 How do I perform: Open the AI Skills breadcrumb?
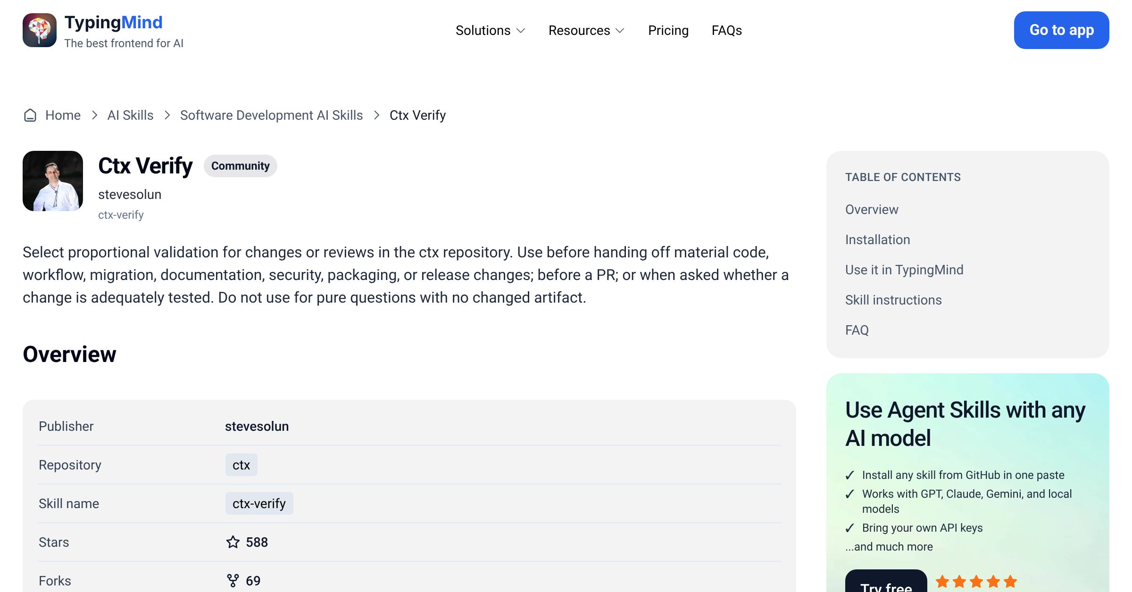click(x=130, y=115)
